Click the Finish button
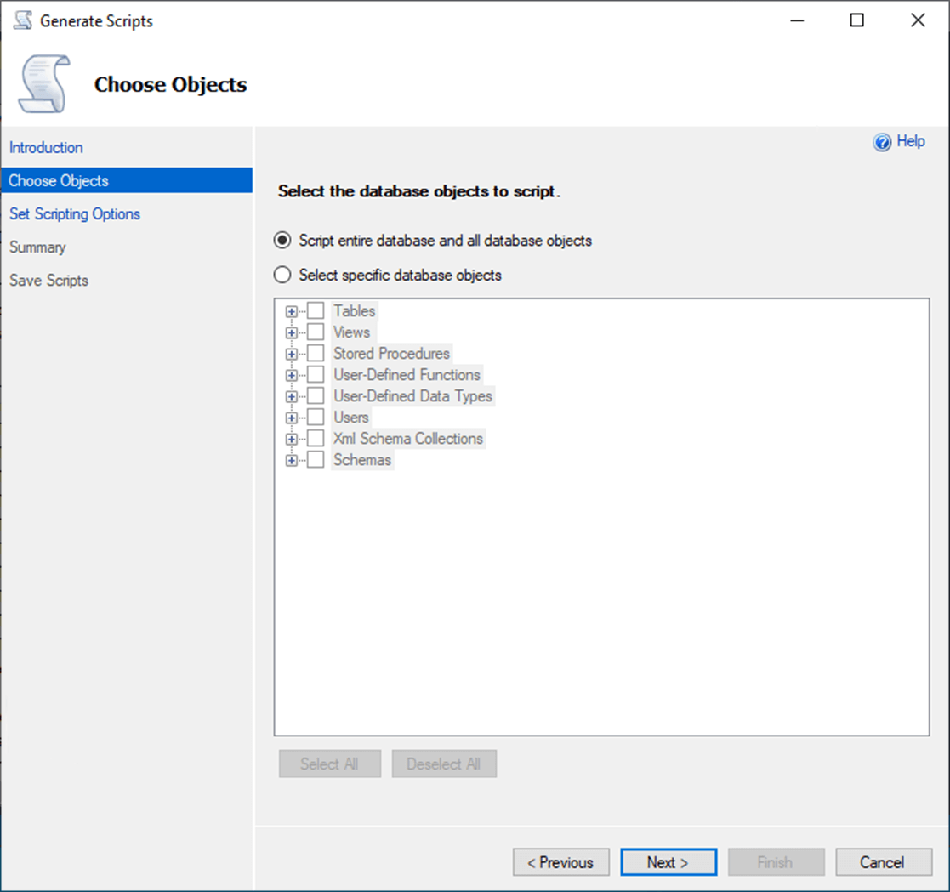This screenshot has height=892, width=950. click(776, 861)
